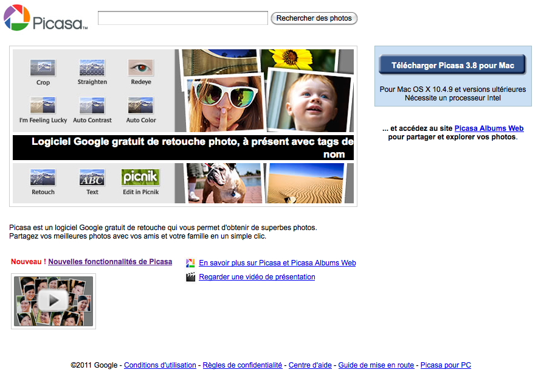Click in the photo search field

coord(182,18)
